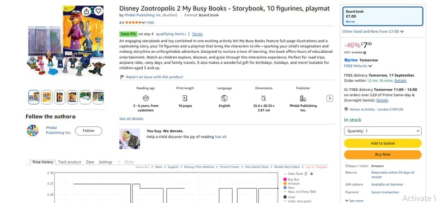The width and height of the screenshot is (436, 203).
Task: Expand See more seller details
Action: point(354,200)
